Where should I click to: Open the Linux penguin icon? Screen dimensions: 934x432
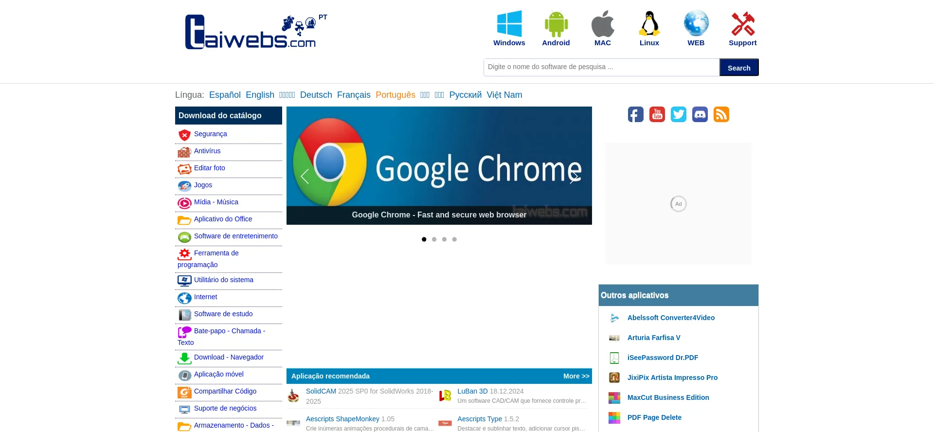pyautogui.click(x=649, y=23)
